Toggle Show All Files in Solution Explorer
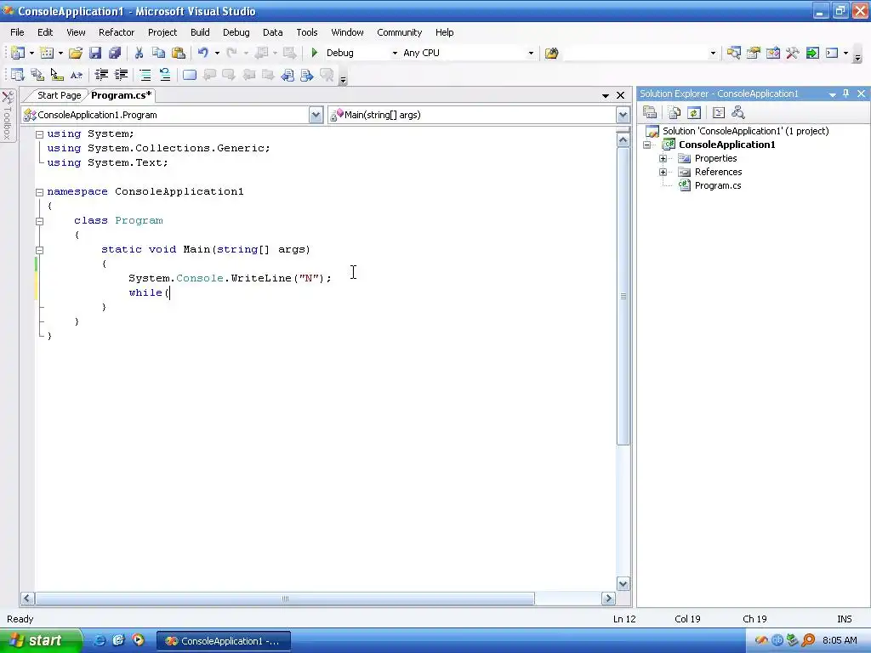871x653 pixels. tap(675, 113)
